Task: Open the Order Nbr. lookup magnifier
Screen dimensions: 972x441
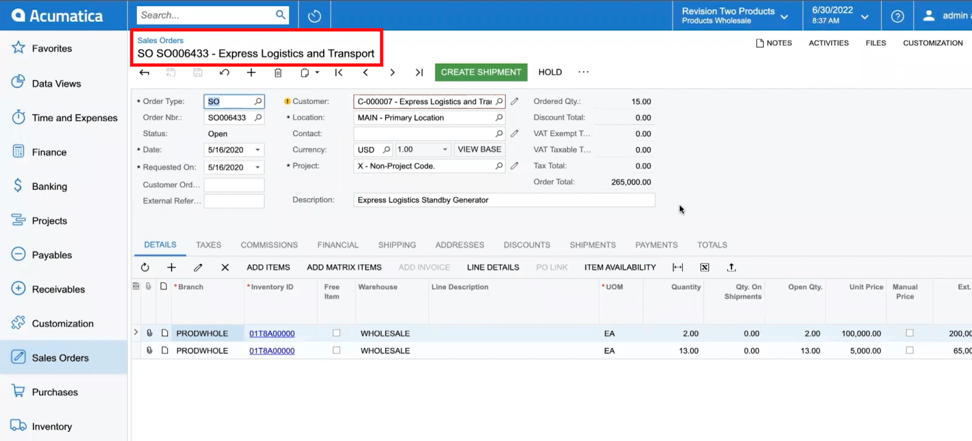Action: tap(258, 118)
